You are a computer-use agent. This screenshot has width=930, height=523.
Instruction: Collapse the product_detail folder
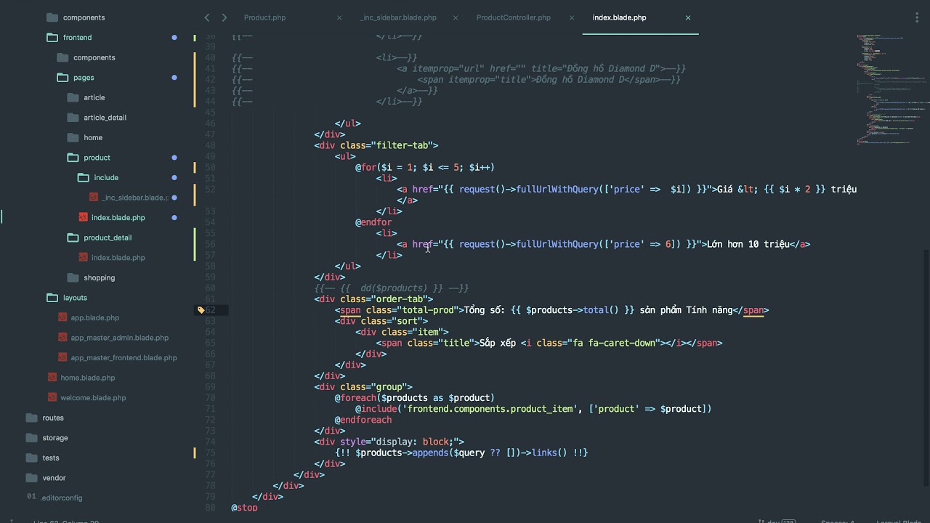point(73,238)
